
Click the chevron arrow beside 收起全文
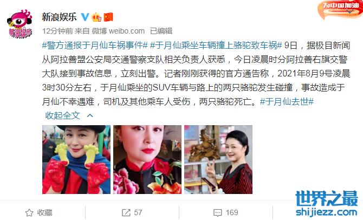90,115
